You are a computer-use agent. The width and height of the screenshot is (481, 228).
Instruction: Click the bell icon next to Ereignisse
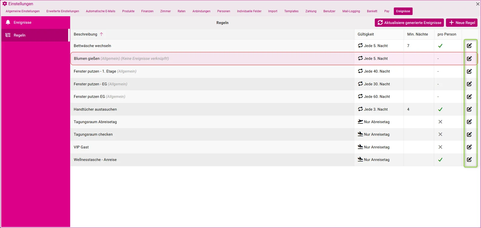[8, 23]
